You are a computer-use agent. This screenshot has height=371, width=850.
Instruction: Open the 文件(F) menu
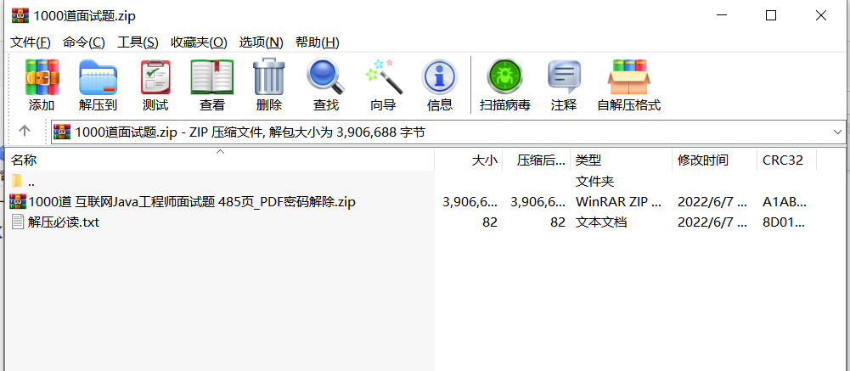(x=31, y=42)
